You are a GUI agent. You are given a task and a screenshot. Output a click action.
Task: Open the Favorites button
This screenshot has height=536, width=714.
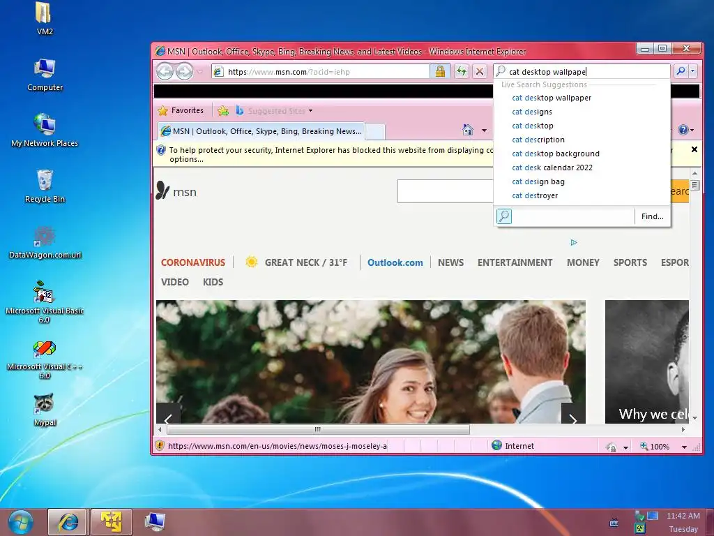click(x=181, y=110)
